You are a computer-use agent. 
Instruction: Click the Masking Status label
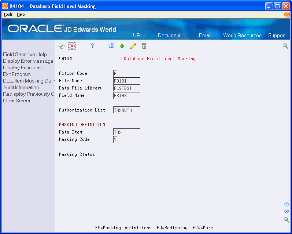tap(77, 154)
